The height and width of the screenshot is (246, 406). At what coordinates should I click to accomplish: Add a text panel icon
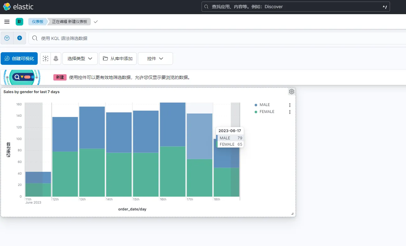click(46, 59)
